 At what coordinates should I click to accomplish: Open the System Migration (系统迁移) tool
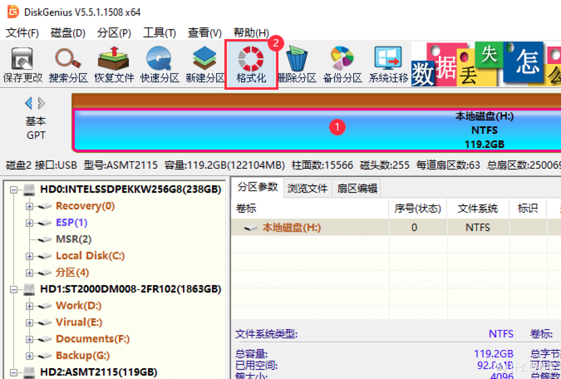pos(388,65)
